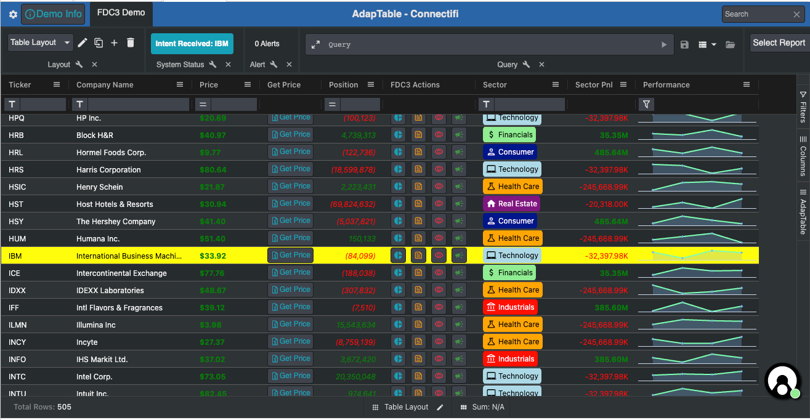
Task: Click the pencil icon to edit layout
Action: coord(82,42)
